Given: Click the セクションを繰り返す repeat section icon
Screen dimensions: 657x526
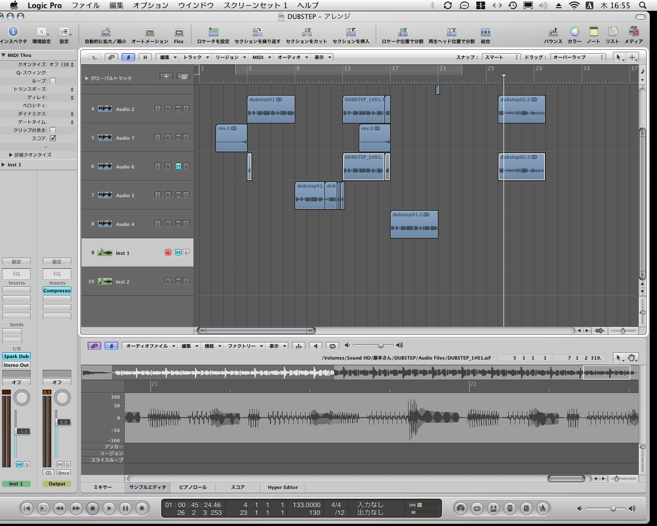Looking at the screenshot, I should 257,32.
